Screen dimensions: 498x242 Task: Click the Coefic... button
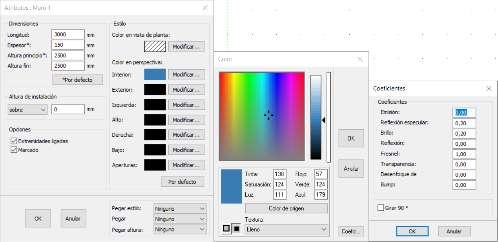pos(351,231)
